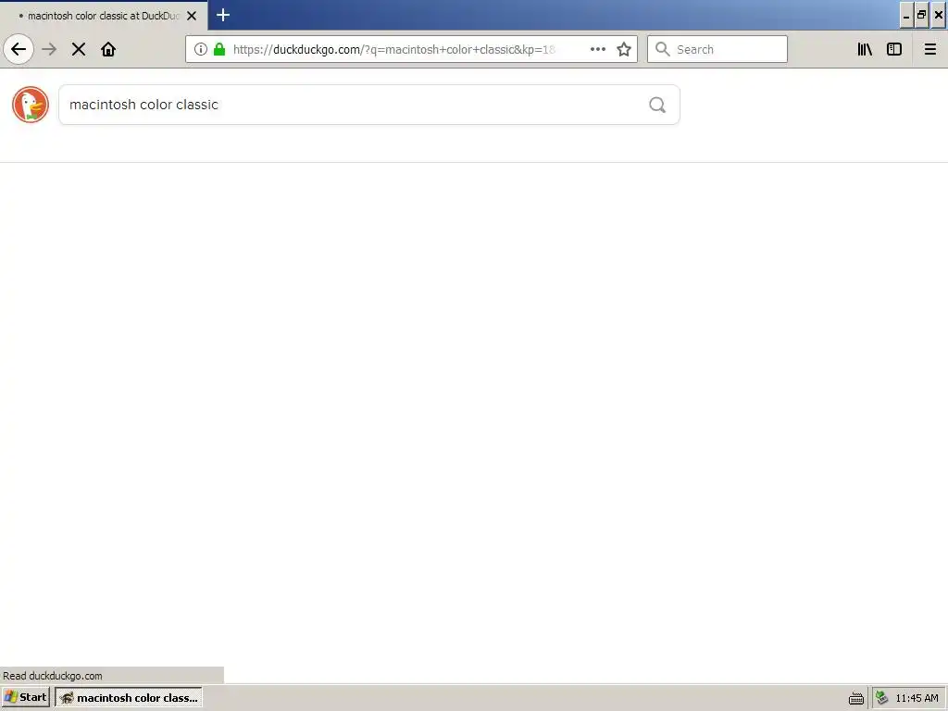948x711 pixels.
Task: Open the network status tray icon
Action: pos(881,698)
